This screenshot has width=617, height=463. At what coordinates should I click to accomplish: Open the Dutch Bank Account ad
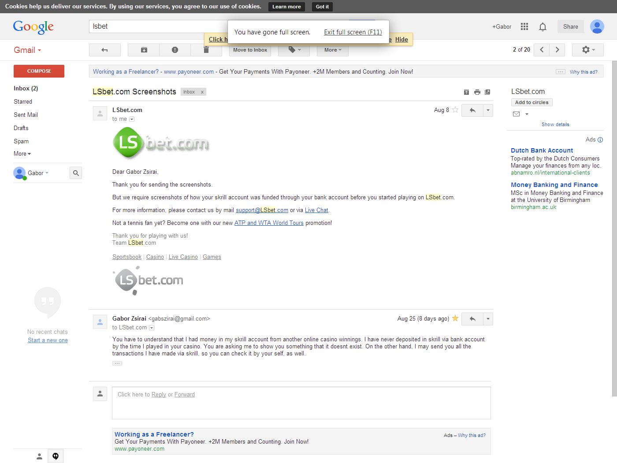coord(542,150)
